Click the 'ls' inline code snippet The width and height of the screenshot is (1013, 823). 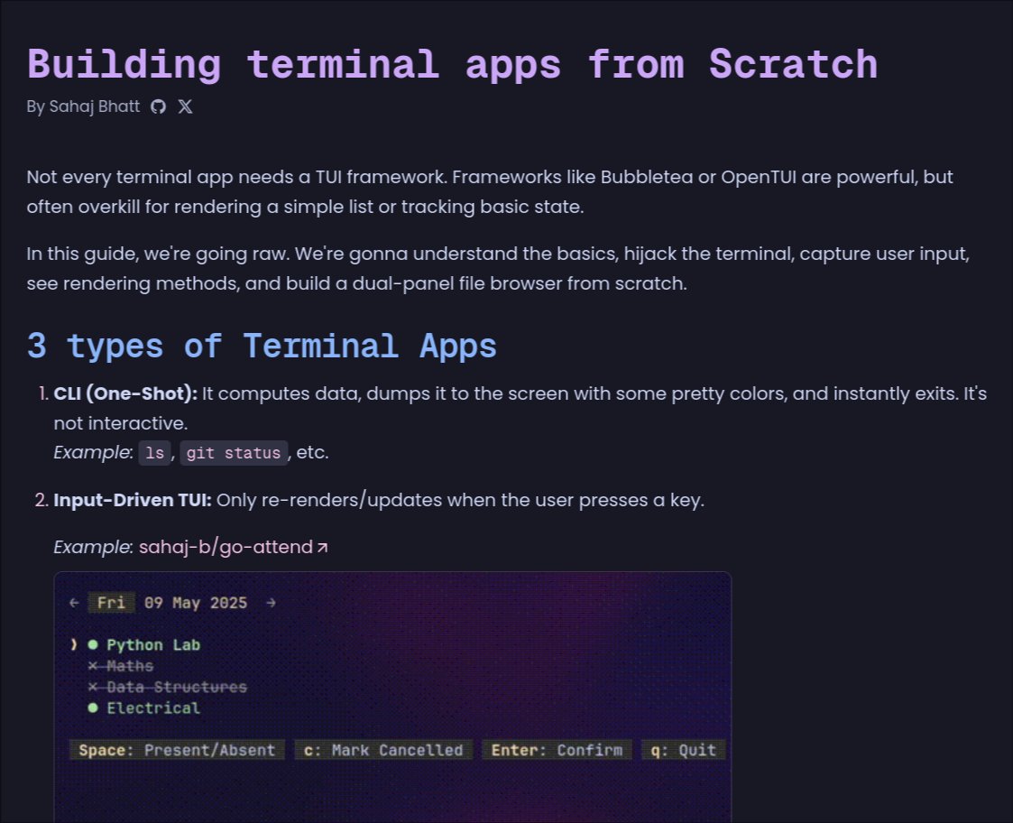pyautogui.click(x=155, y=453)
